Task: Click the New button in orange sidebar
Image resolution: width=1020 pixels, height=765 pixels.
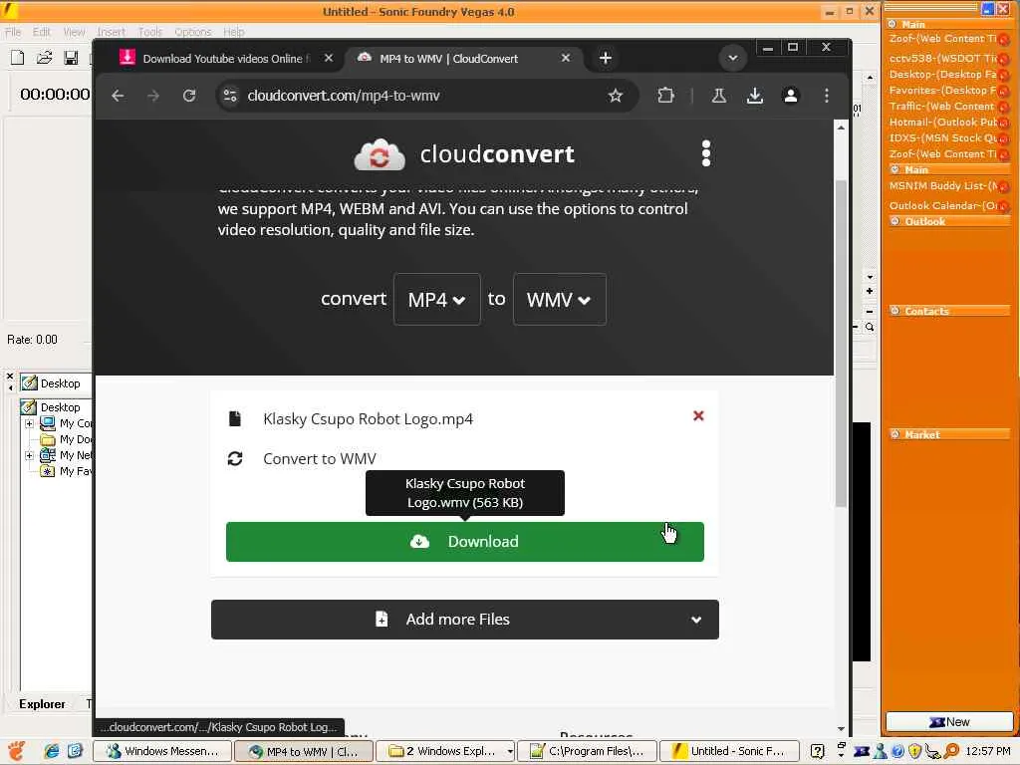Action: (949, 721)
